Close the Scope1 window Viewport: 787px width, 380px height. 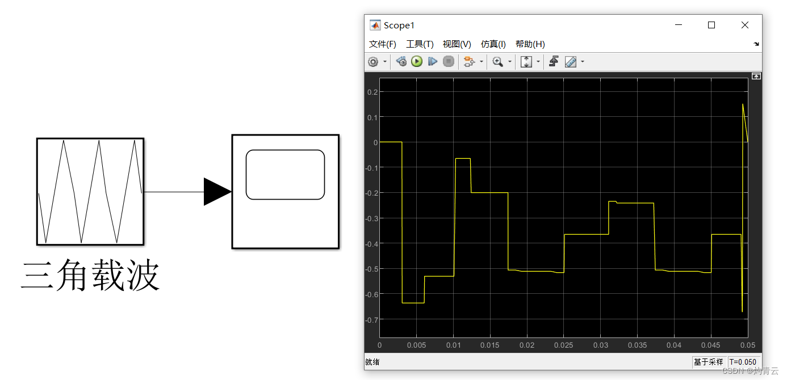[745, 25]
